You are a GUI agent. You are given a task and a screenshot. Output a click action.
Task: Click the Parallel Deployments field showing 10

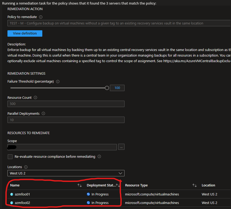point(66,120)
